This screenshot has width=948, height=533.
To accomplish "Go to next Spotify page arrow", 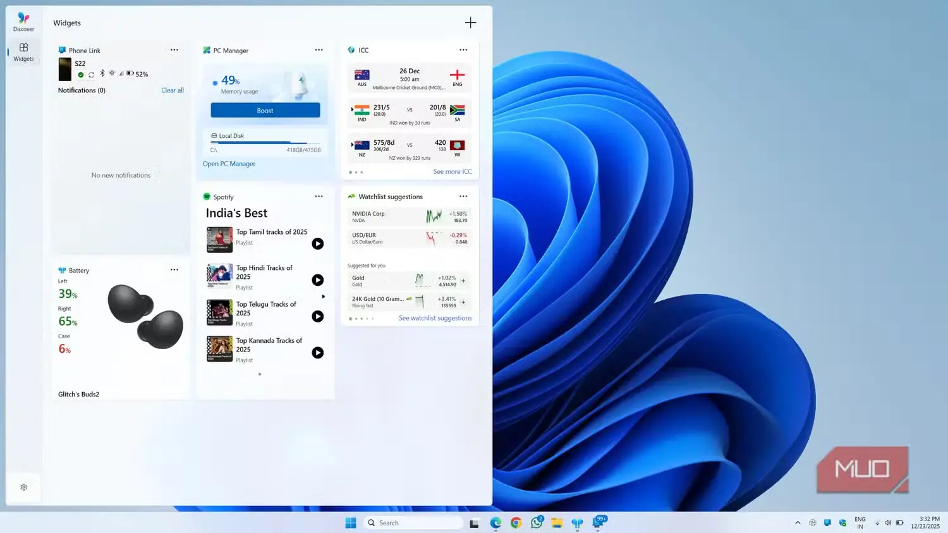I will click(323, 297).
